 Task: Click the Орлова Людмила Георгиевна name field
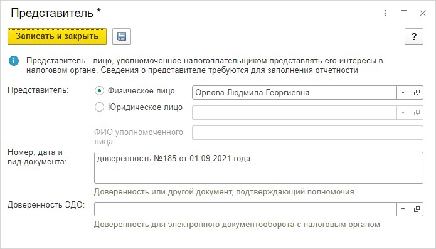(x=294, y=93)
